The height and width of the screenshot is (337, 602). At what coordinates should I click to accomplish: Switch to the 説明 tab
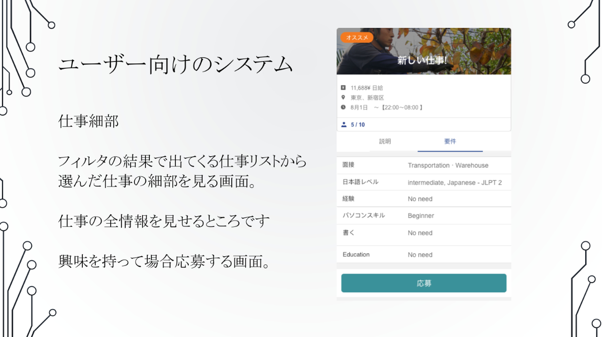coord(385,141)
